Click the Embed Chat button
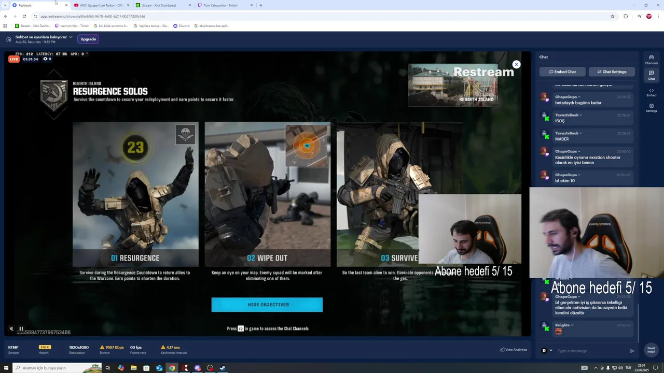 [562, 71]
